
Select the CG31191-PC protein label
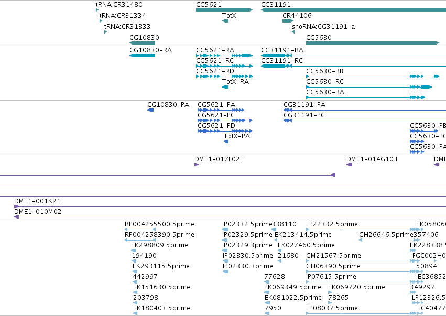304,115
